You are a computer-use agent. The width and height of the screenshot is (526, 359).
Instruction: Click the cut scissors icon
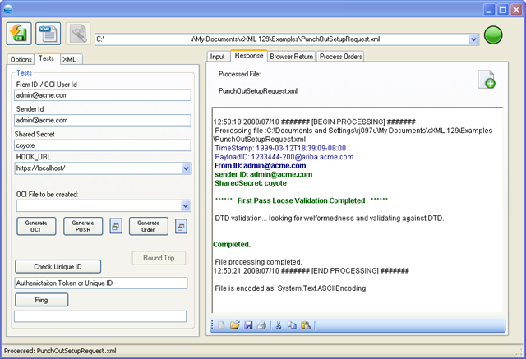279,325
